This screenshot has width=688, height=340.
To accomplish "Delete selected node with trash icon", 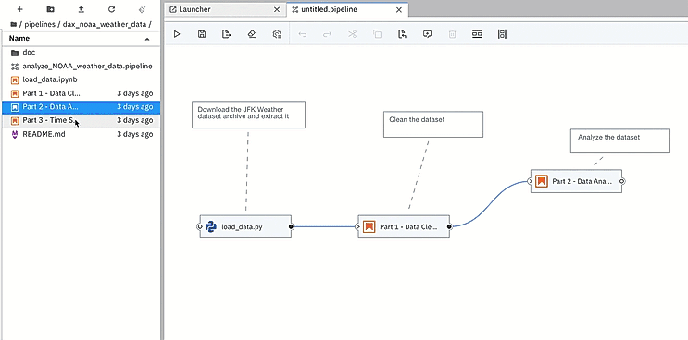I will tap(453, 34).
